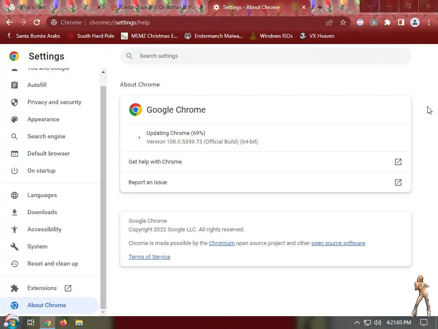Click the Windows Start button

click(x=11, y=322)
